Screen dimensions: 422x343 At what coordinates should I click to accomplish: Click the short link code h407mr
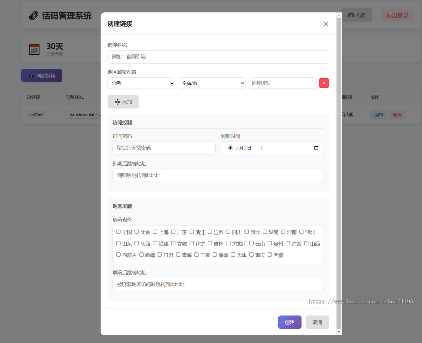[36, 114]
